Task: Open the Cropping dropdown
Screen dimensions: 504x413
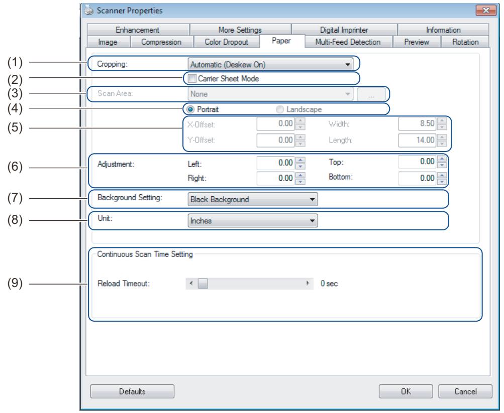Action: [270, 64]
